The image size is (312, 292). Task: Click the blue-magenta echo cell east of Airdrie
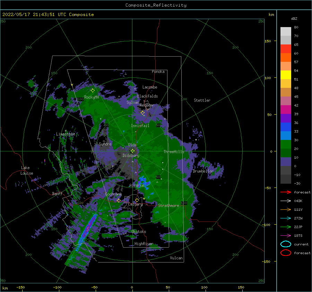tap(144, 182)
